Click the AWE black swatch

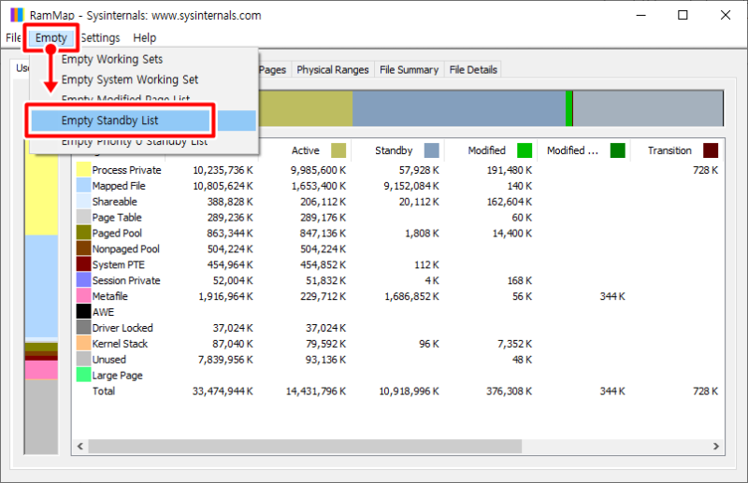point(83,311)
